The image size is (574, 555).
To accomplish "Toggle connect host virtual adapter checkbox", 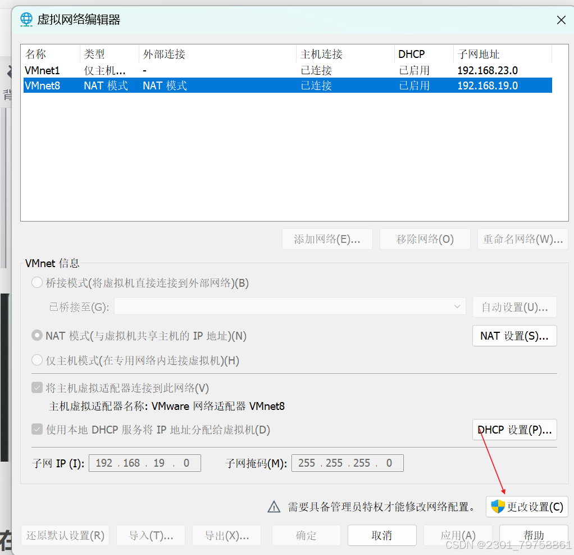I will point(37,387).
